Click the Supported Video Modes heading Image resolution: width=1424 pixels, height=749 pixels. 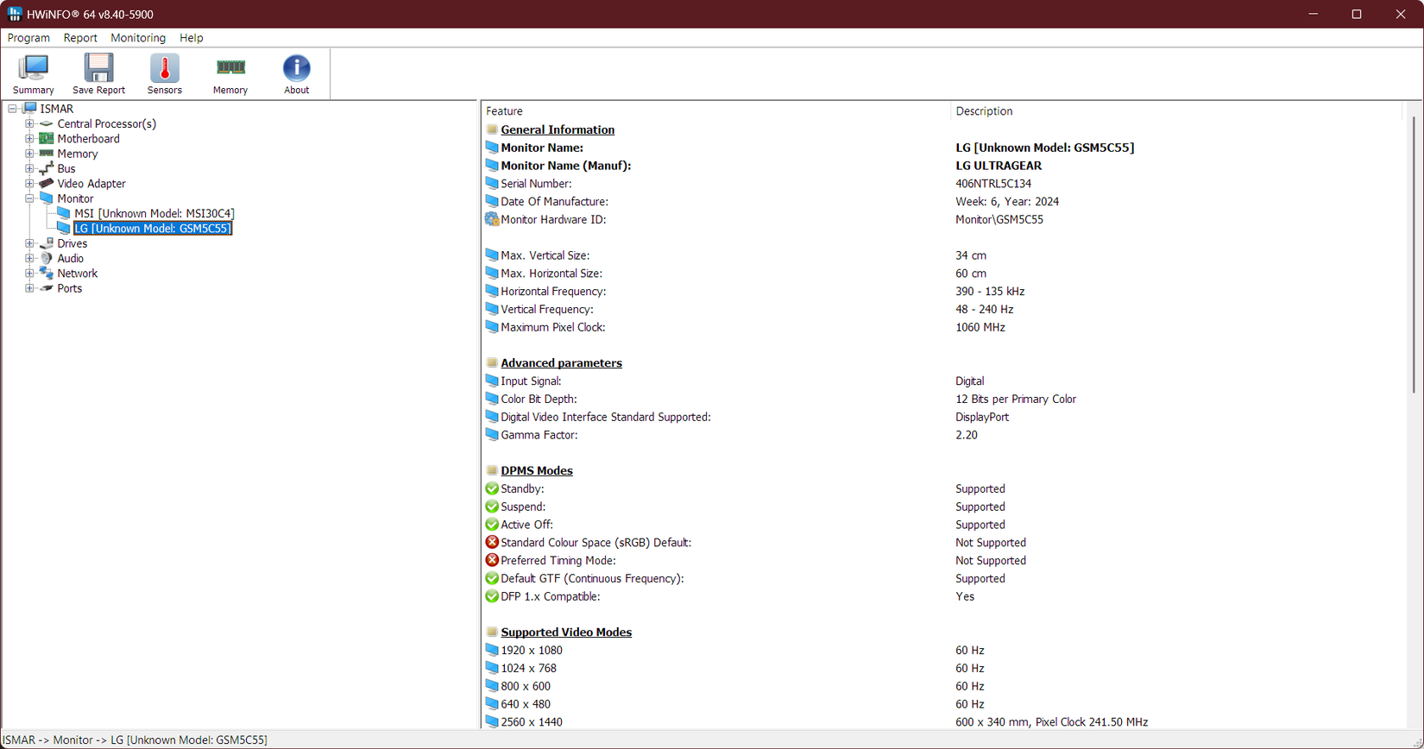[566, 633]
